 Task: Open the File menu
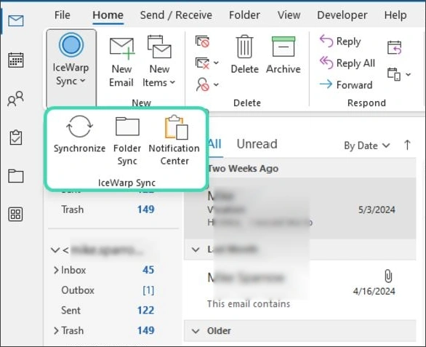pyautogui.click(x=63, y=15)
